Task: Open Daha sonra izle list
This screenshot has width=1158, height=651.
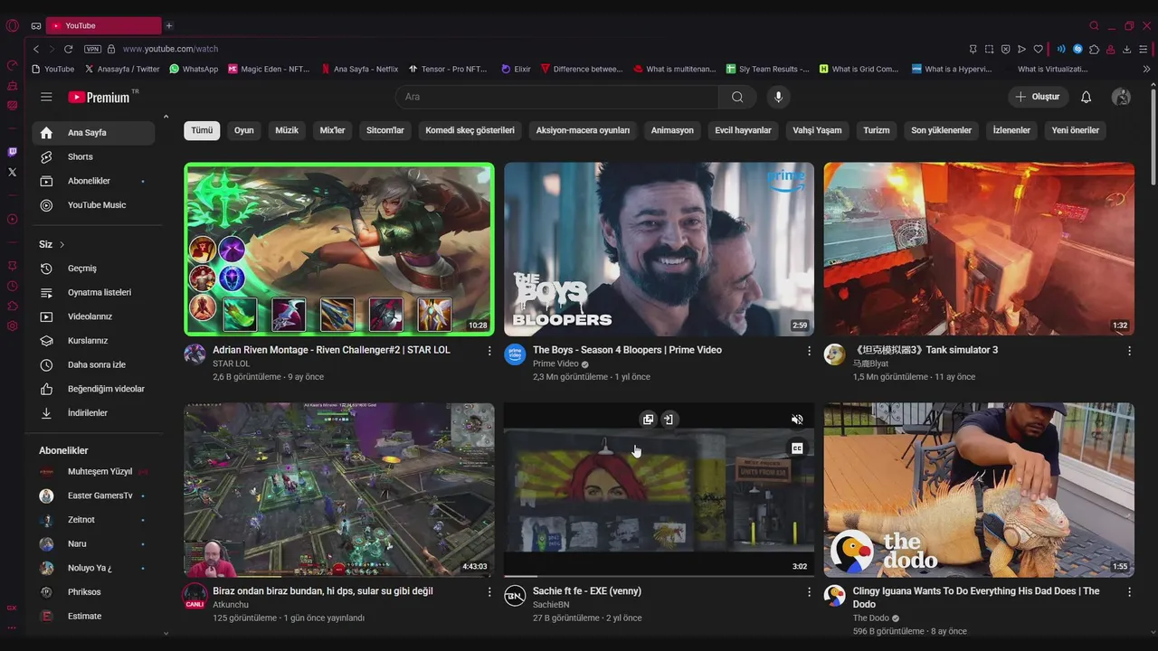Action: [x=93, y=364]
